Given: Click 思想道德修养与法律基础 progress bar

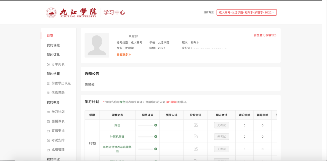Looking at the screenshot, I should [x=146, y=149].
